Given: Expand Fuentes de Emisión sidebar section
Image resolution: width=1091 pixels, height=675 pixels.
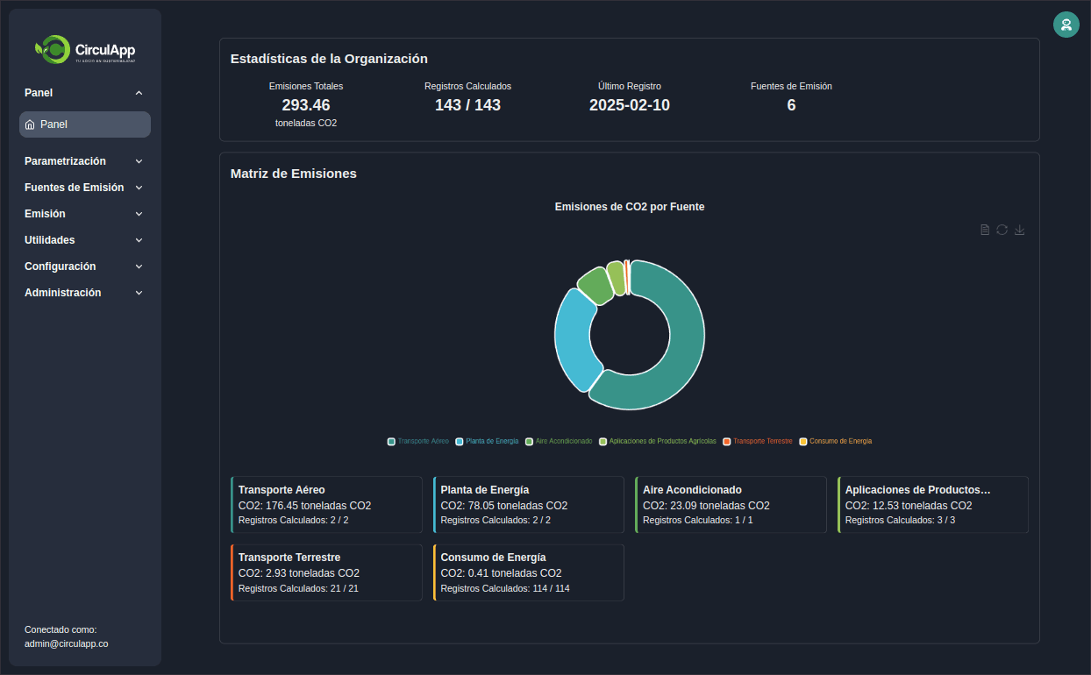Looking at the screenshot, I should [x=84, y=188].
